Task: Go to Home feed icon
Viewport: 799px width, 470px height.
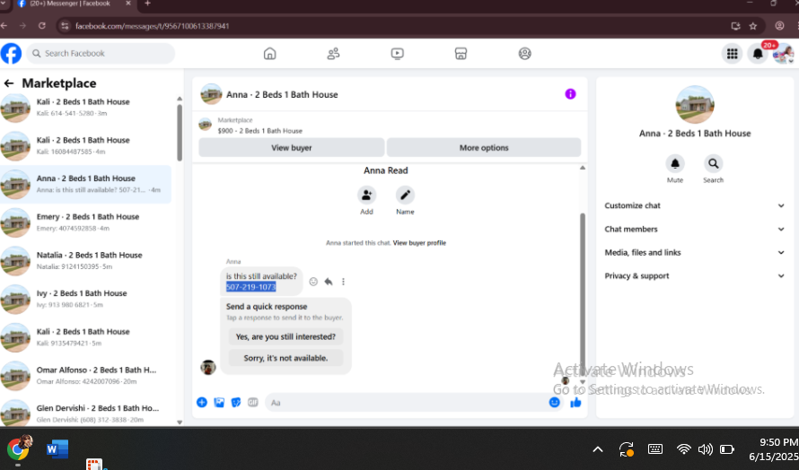Action: pos(269,54)
